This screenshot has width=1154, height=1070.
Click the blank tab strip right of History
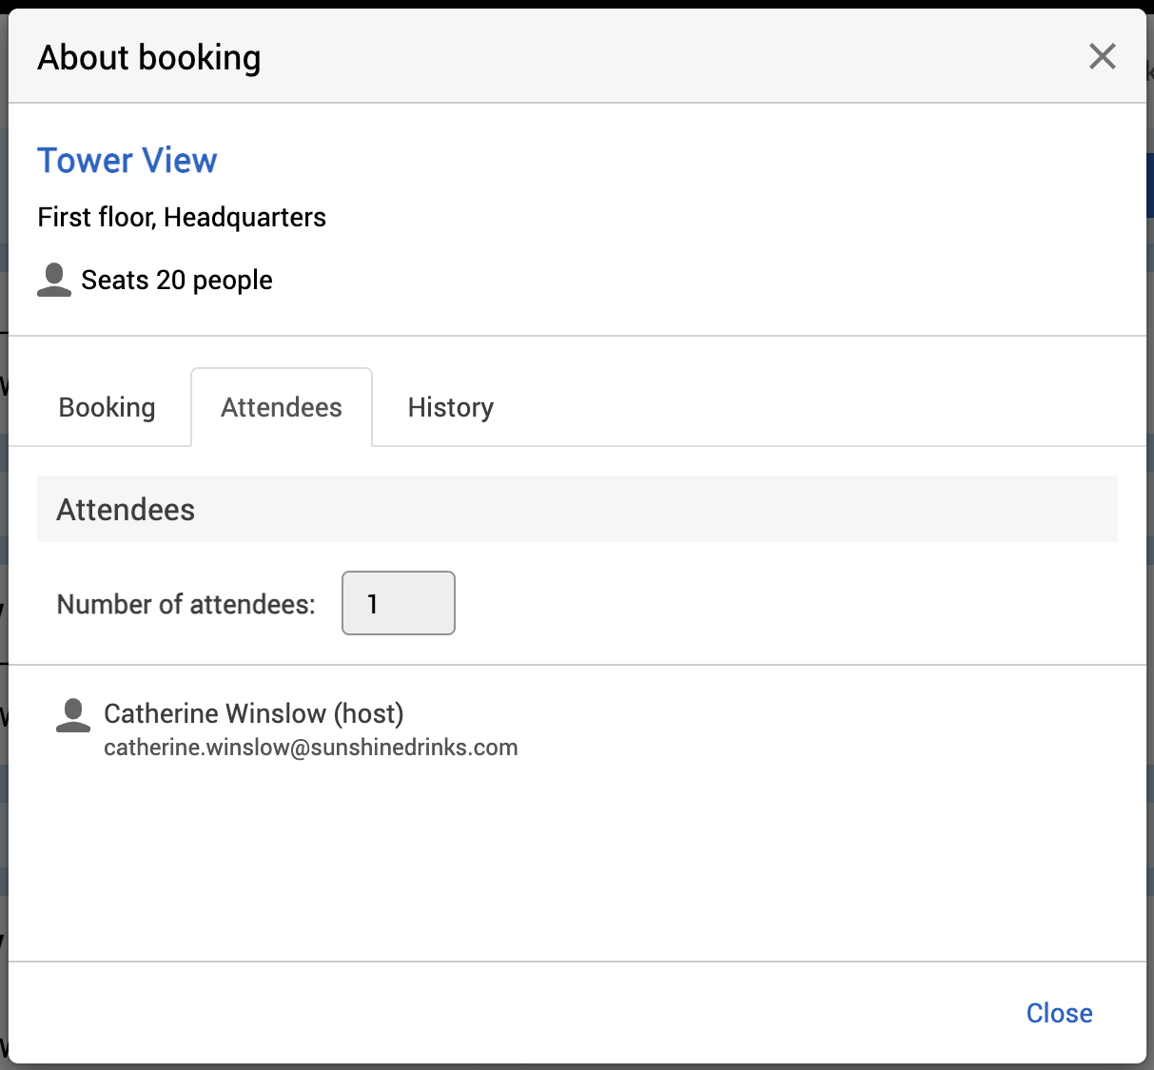[x=809, y=407]
